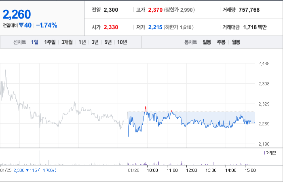Show the 1년 line chart

pyautogui.click(x=82, y=42)
